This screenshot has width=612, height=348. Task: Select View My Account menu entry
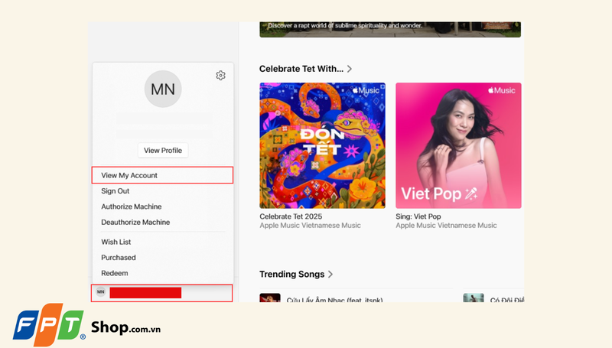tap(162, 175)
